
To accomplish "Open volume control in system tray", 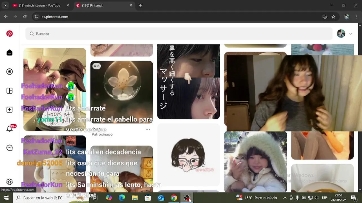I will (316, 198).
